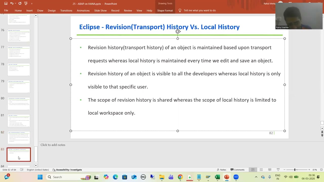Adjust the zoom slider

click(x=295, y=170)
